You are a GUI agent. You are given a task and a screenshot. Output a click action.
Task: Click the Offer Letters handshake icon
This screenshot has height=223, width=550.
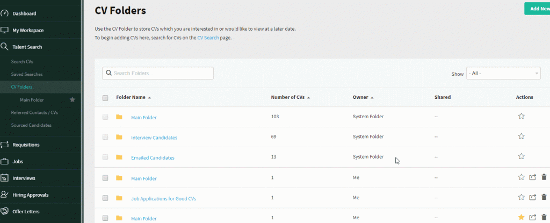[x=4, y=211]
